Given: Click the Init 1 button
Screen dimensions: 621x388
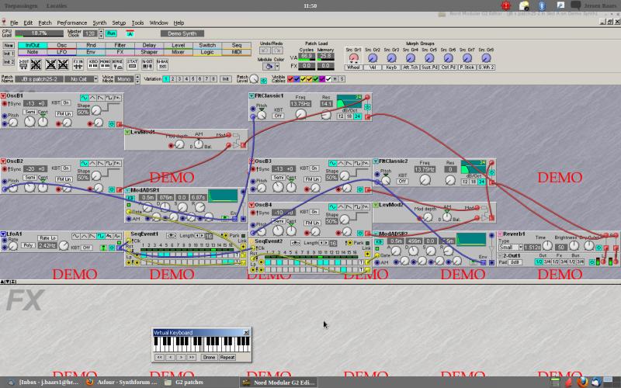Looking at the screenshot, I should pyautogui.click(x=9, y=54).
